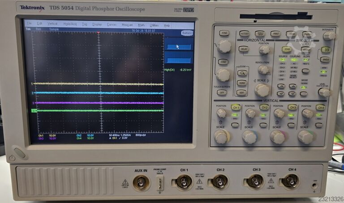This screenshot has width=344, height=203.
Task: Open the Cursors menu
Action: (x=112, y=25)
